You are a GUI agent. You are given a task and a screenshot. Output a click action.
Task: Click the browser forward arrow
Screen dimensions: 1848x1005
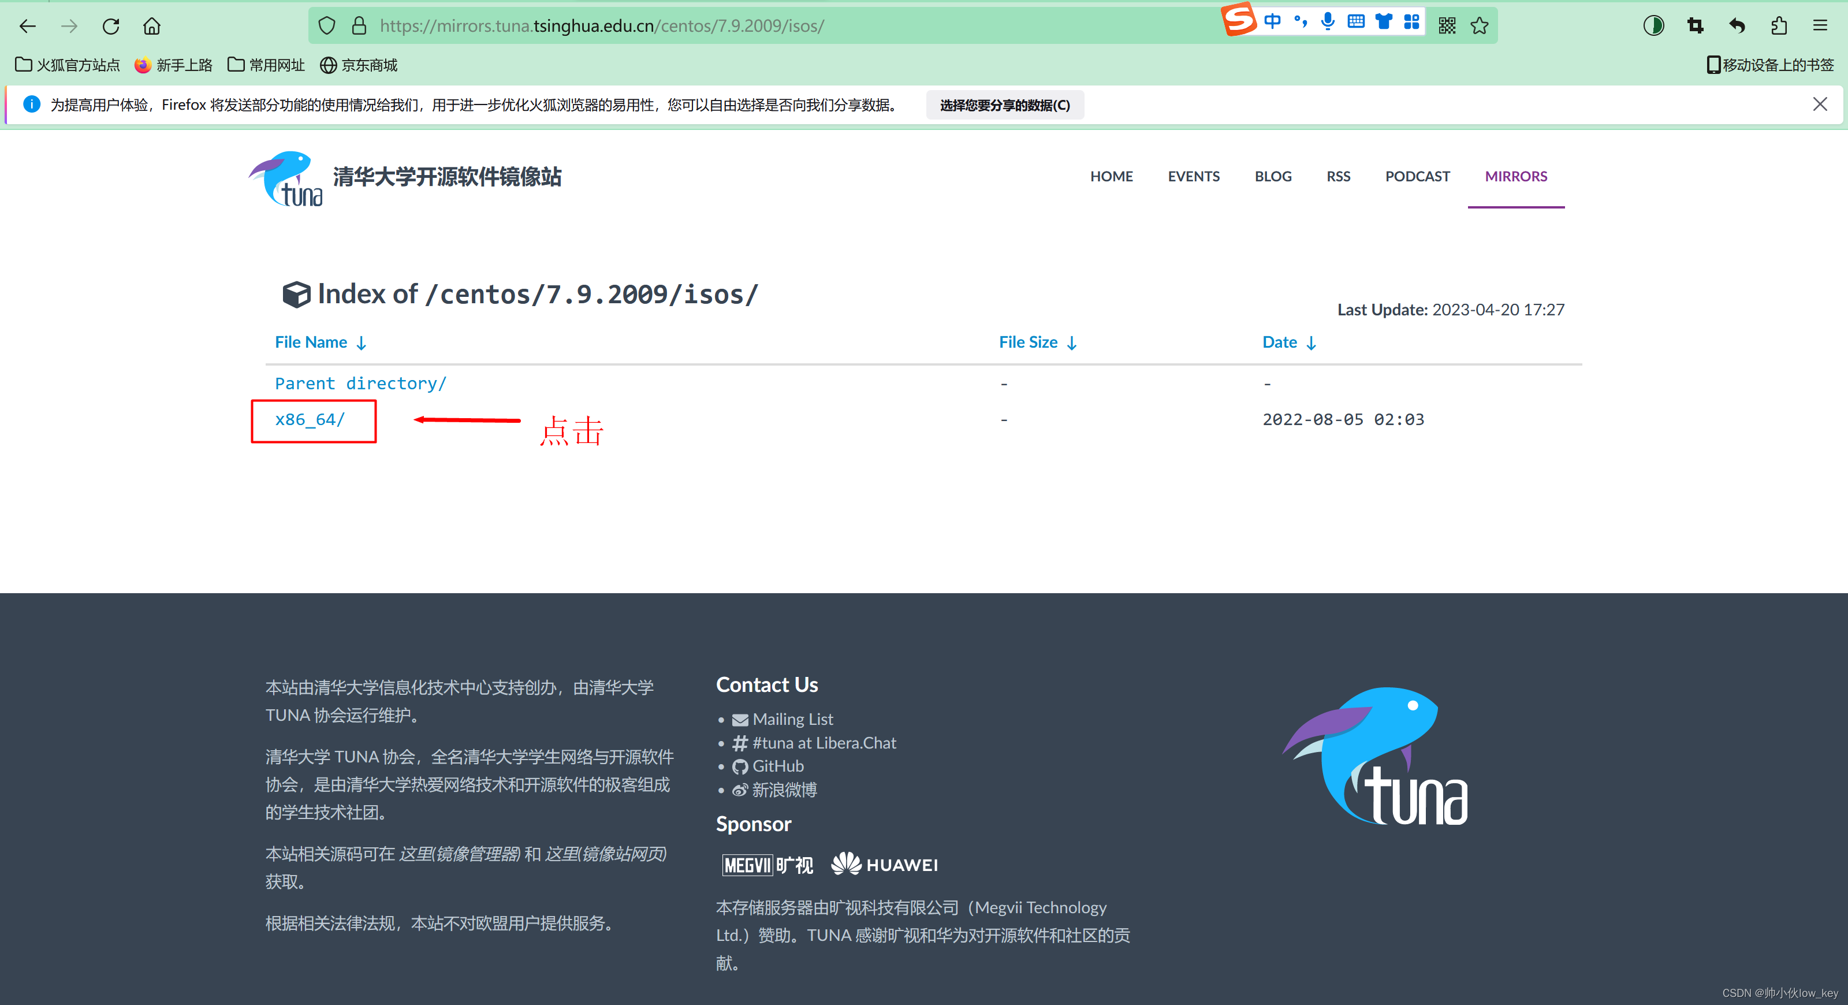(x=69, y=26)
